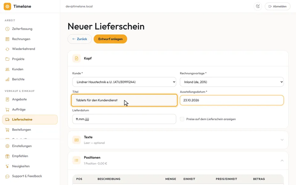
Task: Click the Neuigkeiten sparkle icon
Action: 7,166
